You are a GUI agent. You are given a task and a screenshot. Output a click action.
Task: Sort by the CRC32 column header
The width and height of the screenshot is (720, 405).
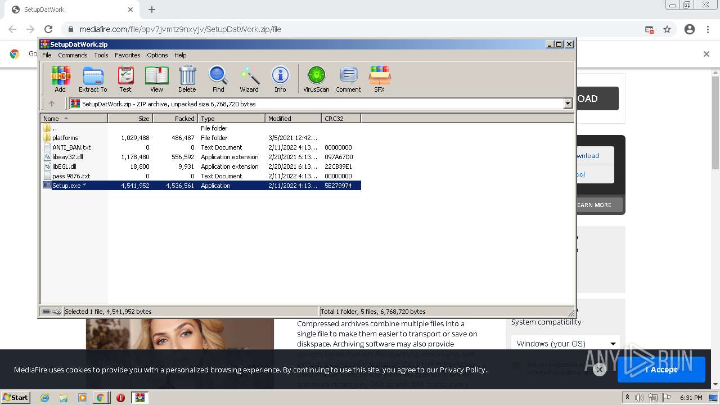coord(341,119)
